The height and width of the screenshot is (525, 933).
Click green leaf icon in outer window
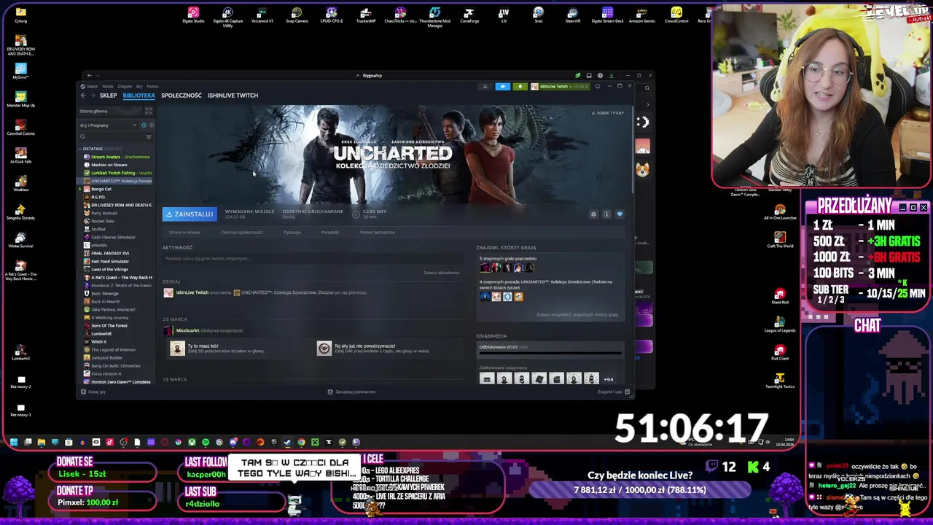point(578,75)
